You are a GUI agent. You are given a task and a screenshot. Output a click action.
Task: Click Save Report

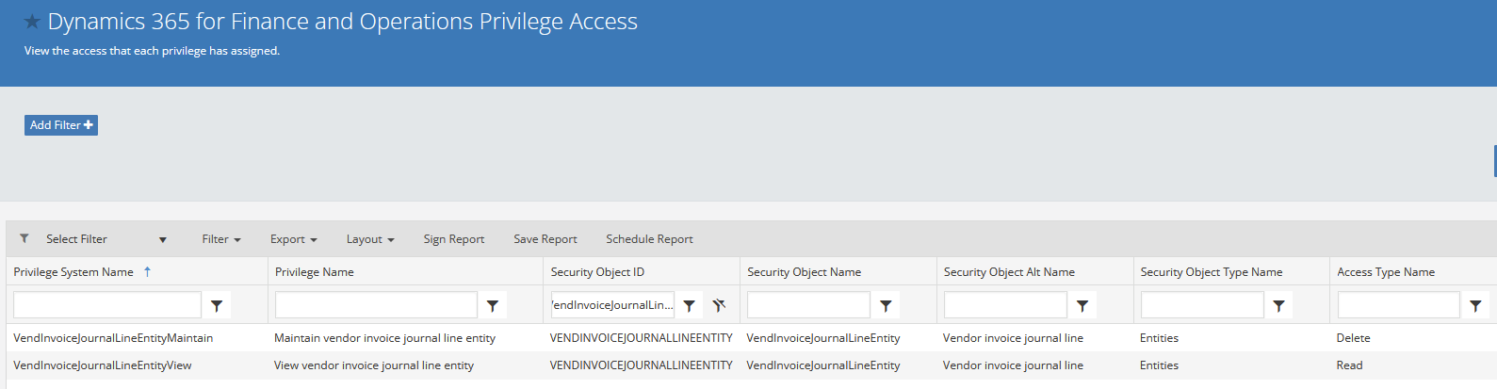(x=545, y=239)
